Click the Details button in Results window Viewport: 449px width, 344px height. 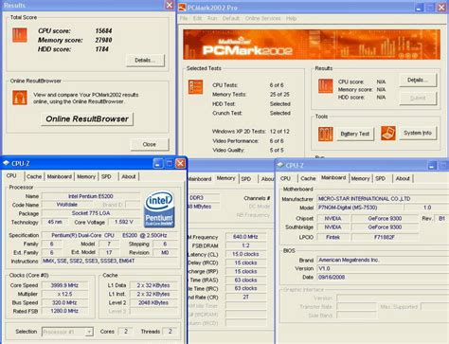pyautogui.click(x=145, y=60)
